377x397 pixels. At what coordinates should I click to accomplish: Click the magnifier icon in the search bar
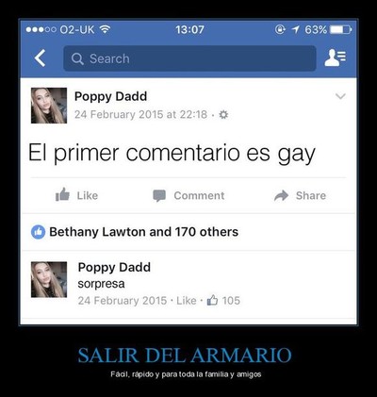77,58
